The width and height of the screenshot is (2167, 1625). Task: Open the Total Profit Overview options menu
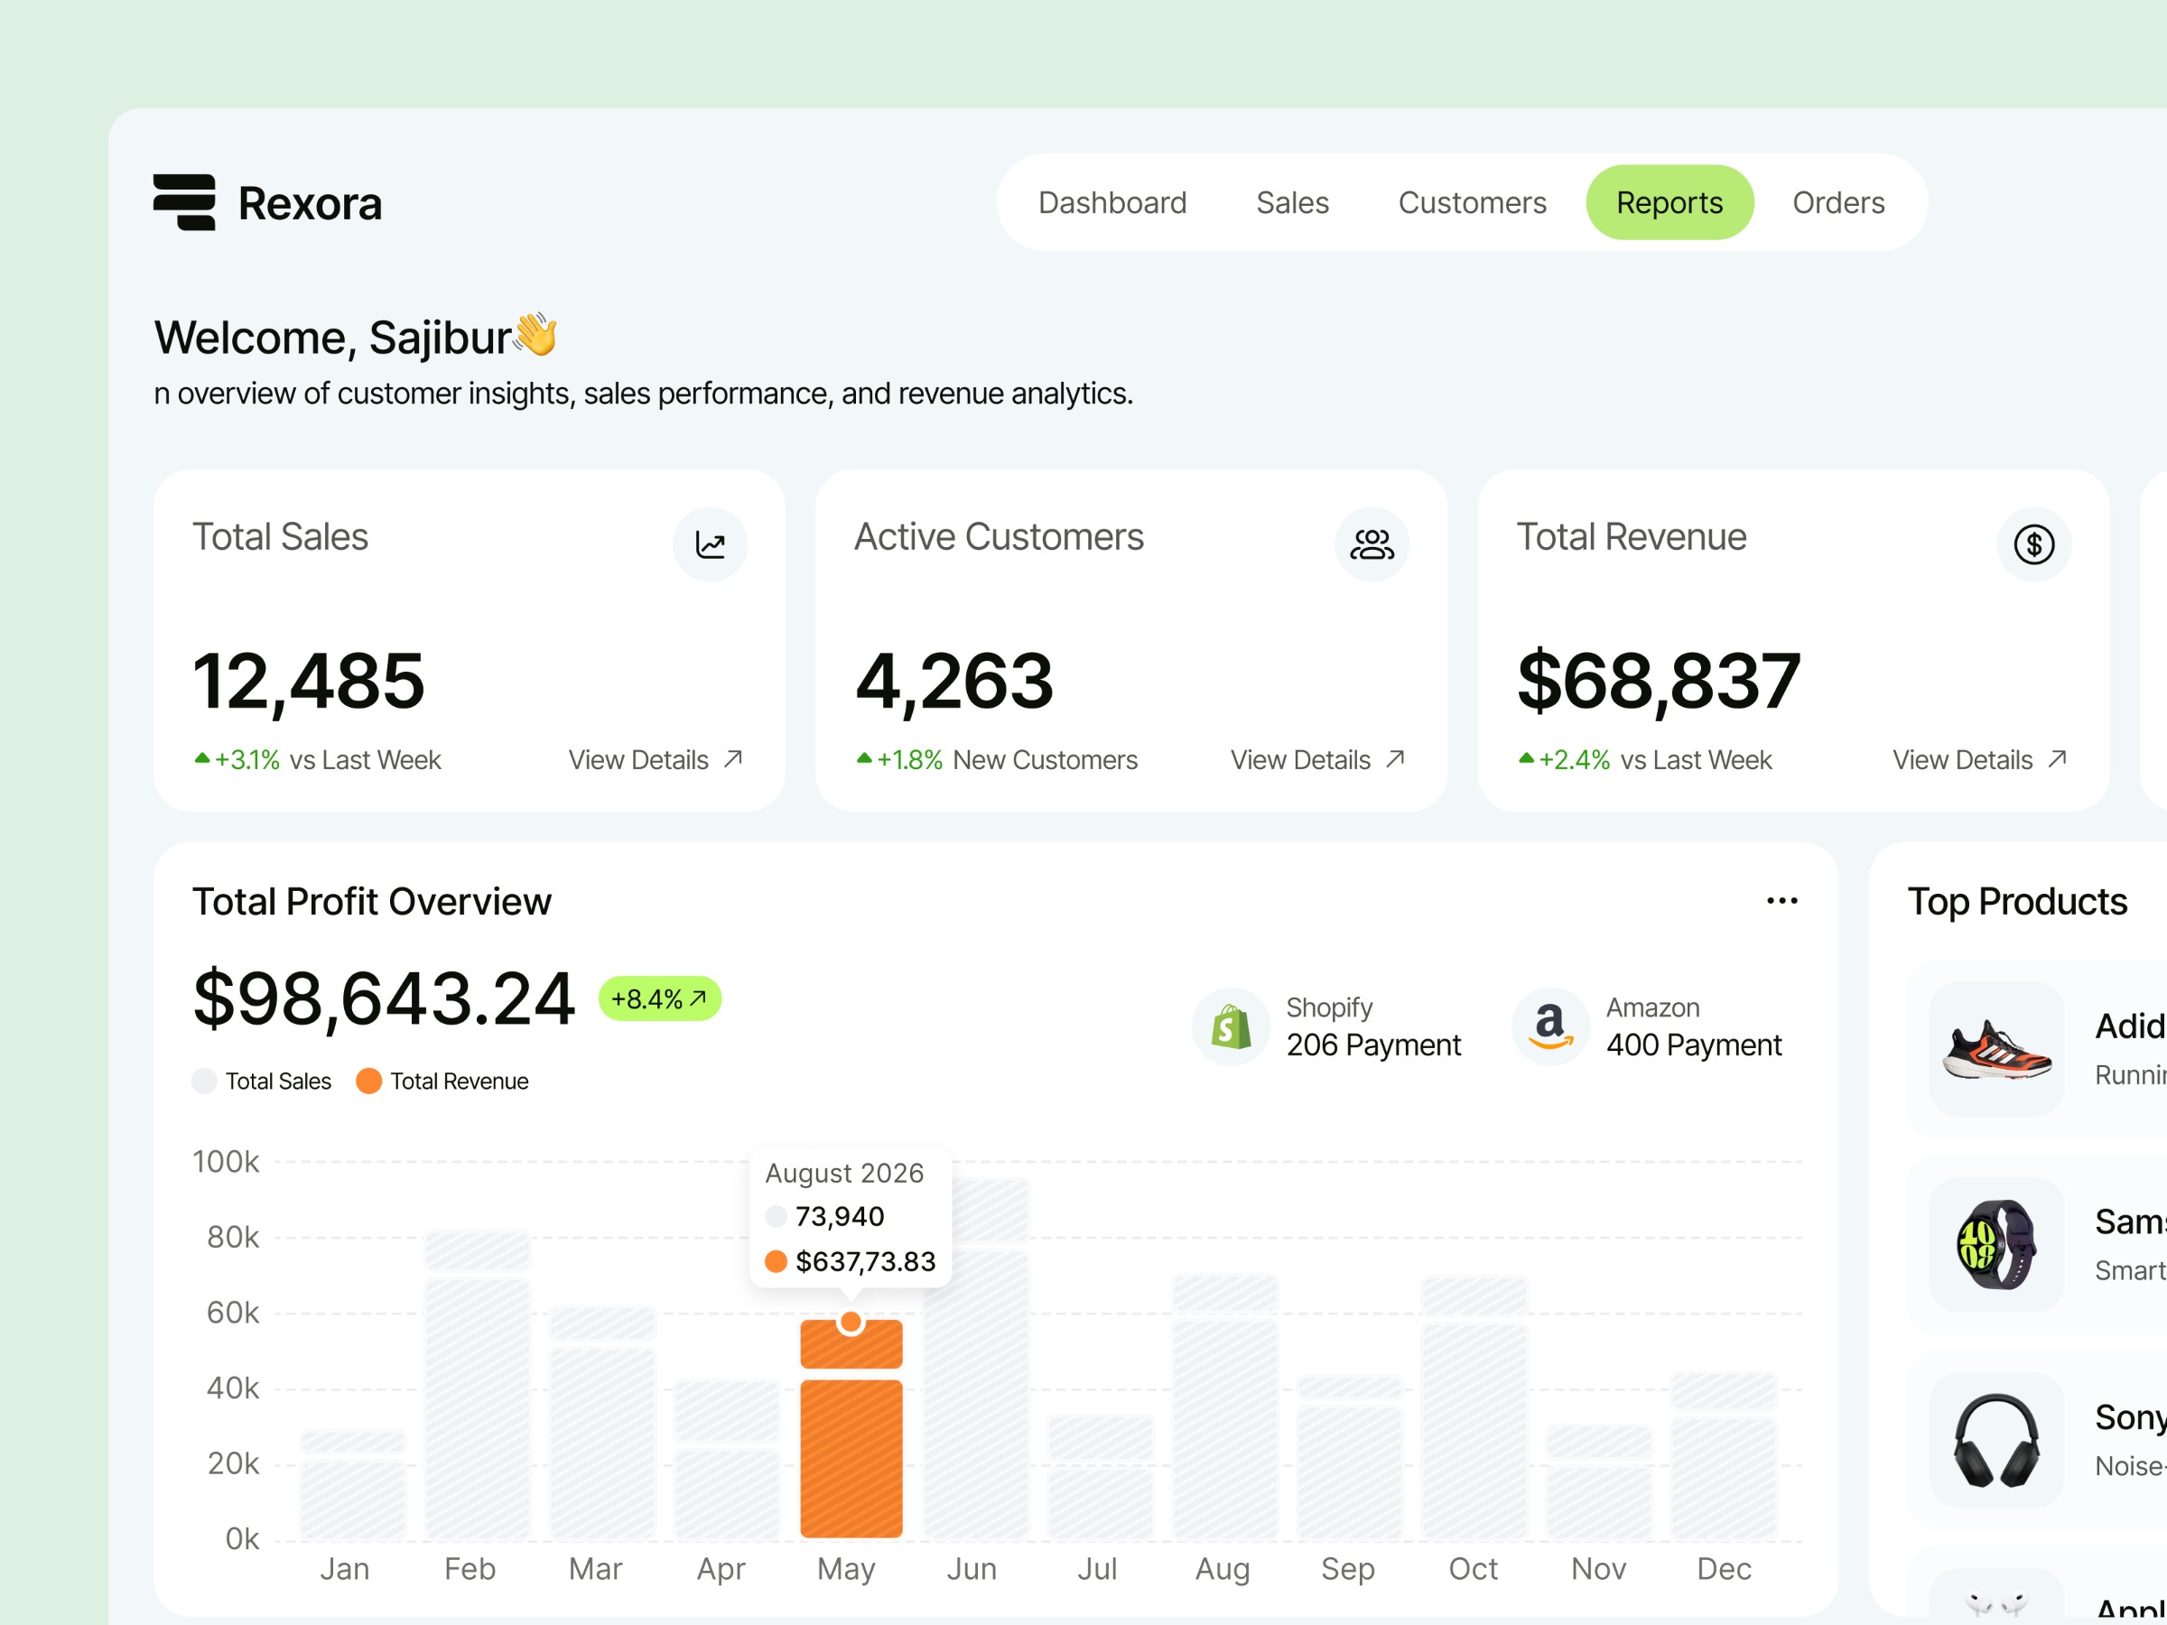point(1782,900)
